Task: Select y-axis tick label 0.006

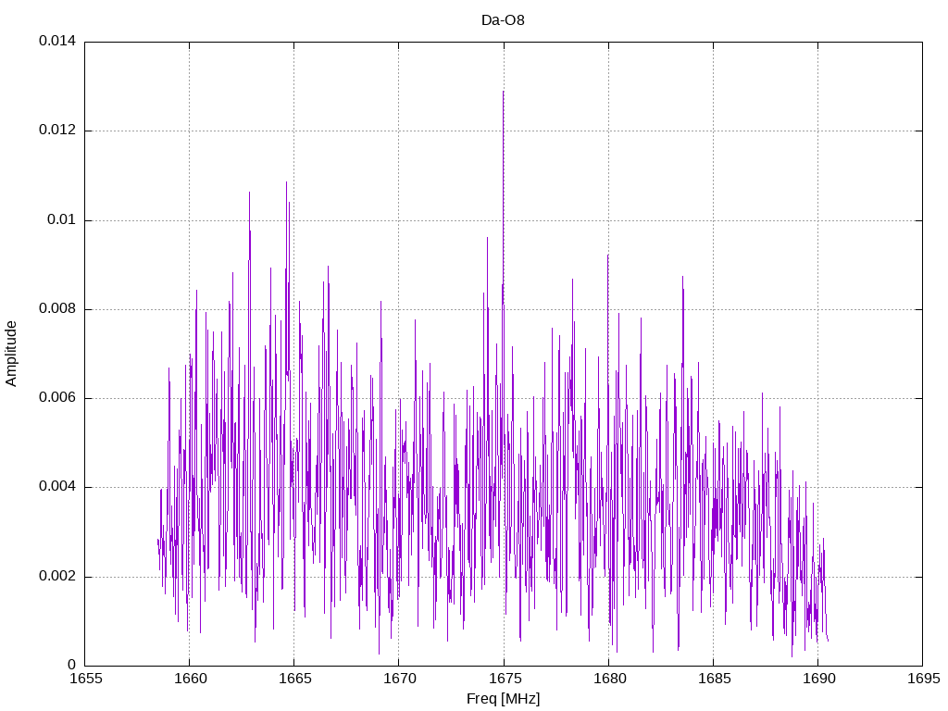Action: pyautogui.click(x=57, y=398)
